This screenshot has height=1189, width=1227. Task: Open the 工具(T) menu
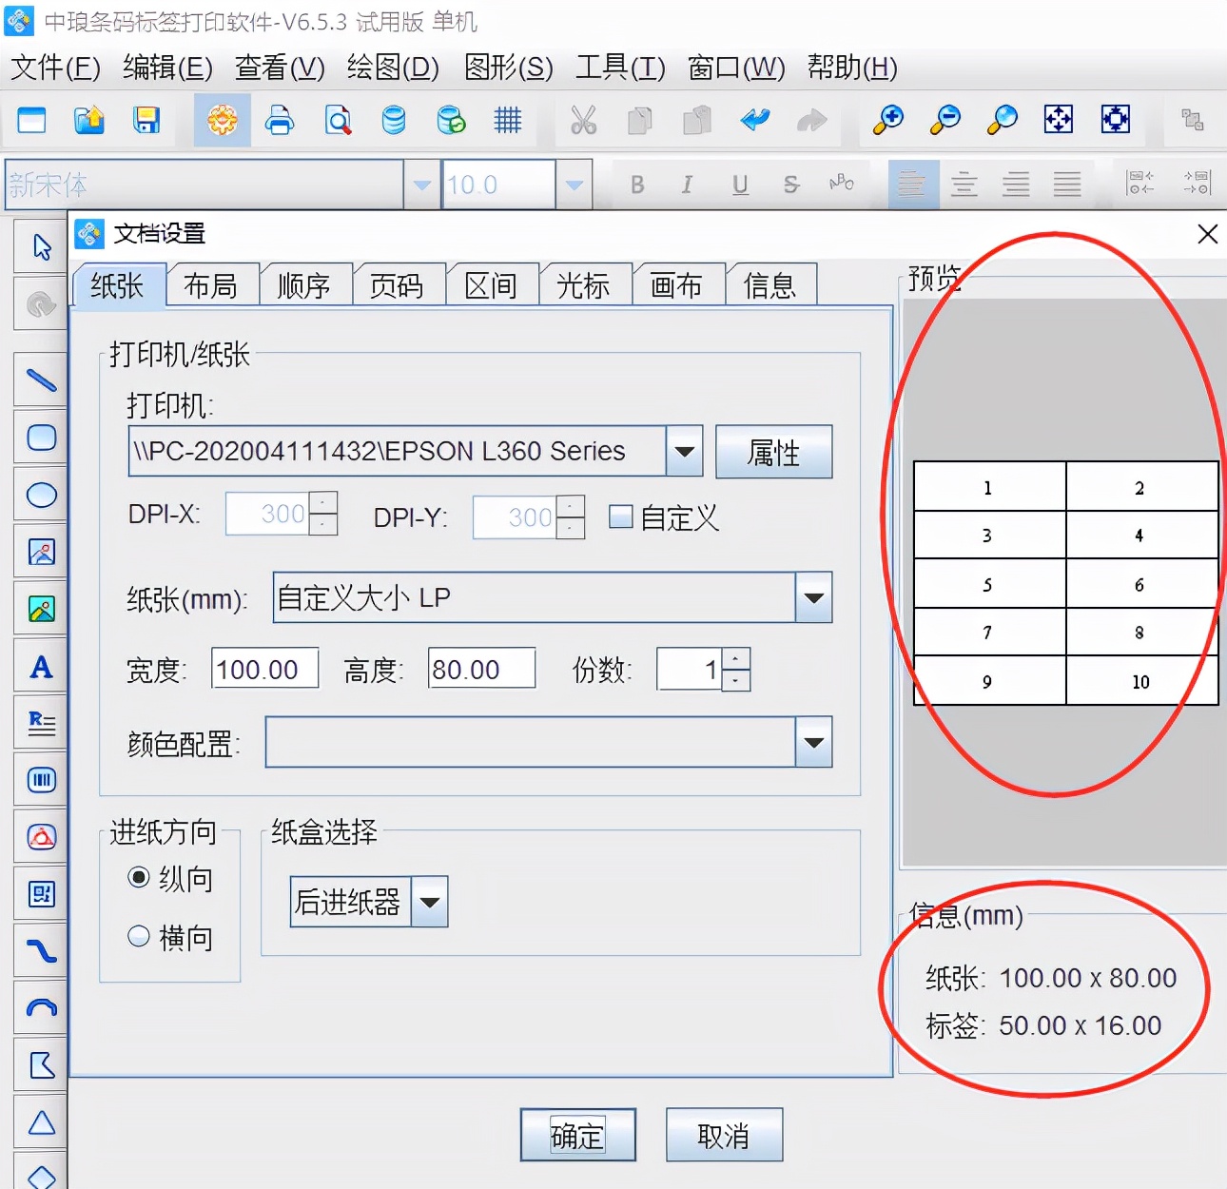[x=620, y=68]
